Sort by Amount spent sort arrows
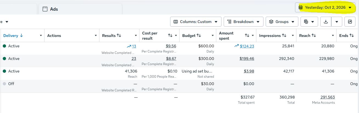The height and width of the screenshot is (113, 359). [247, 36]
